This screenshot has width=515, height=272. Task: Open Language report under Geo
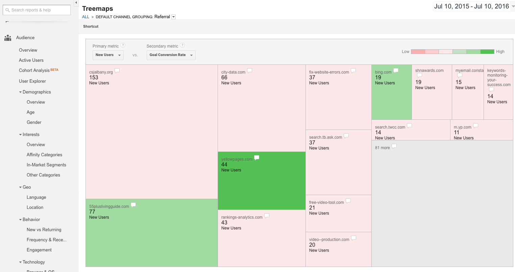pyautogui.click(x=36, y=197)
